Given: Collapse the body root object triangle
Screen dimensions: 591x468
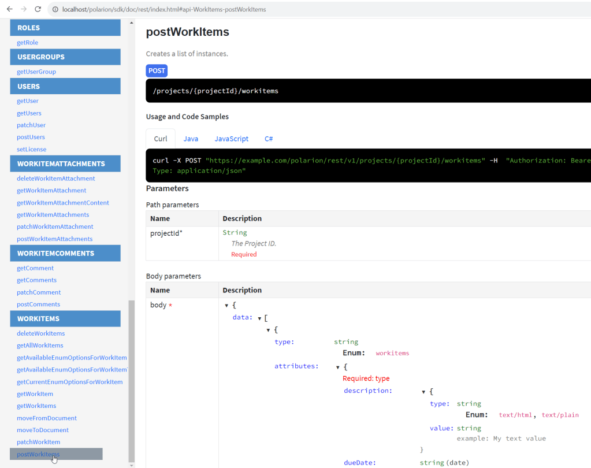Looking at the screenshot, I should point(227,306).
